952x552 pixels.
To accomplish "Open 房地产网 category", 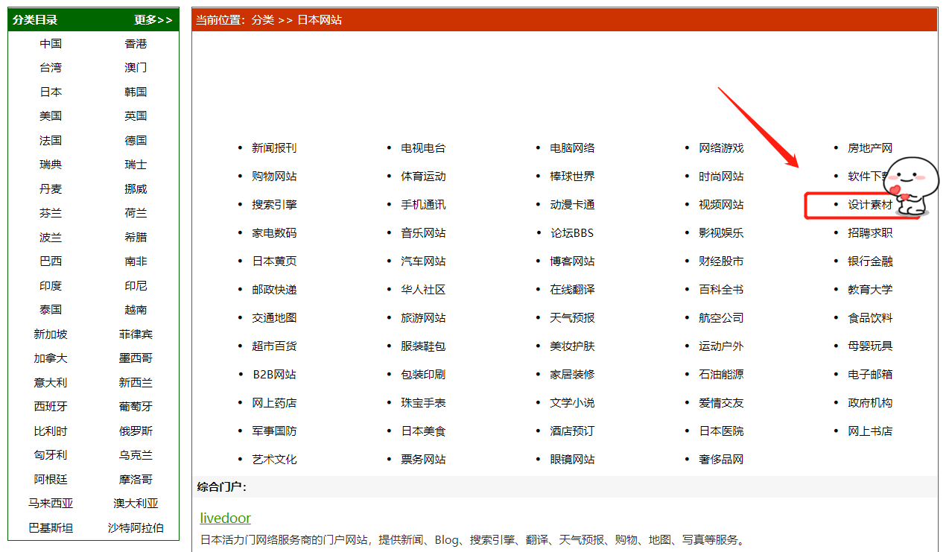I will pos(870,148).
